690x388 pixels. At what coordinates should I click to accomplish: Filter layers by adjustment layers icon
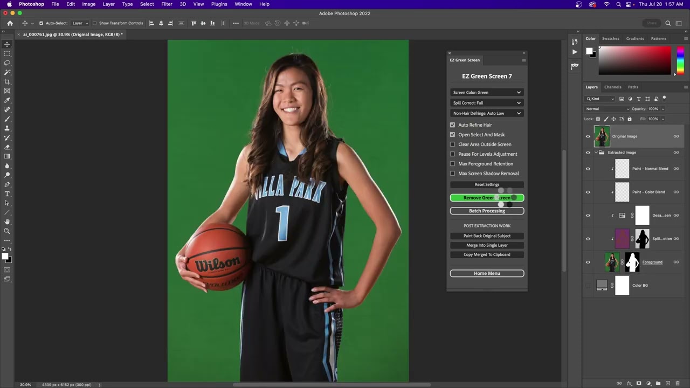(630, 99)
